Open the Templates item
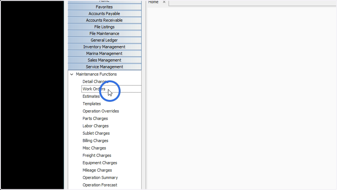This screenshot has width=337, height=190. (x=92, y=104)
